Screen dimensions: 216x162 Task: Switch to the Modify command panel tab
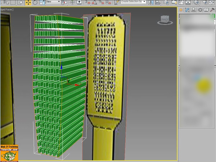coord(187,10)
